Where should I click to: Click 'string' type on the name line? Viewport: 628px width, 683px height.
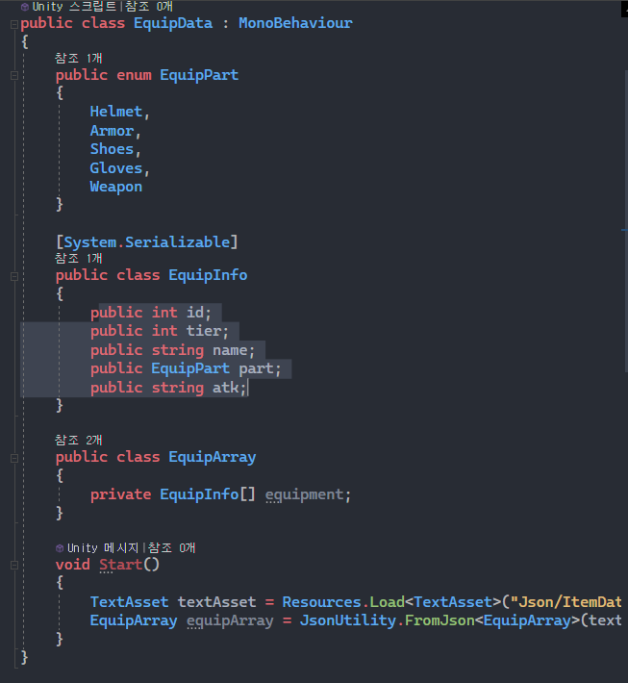[177, 350]
